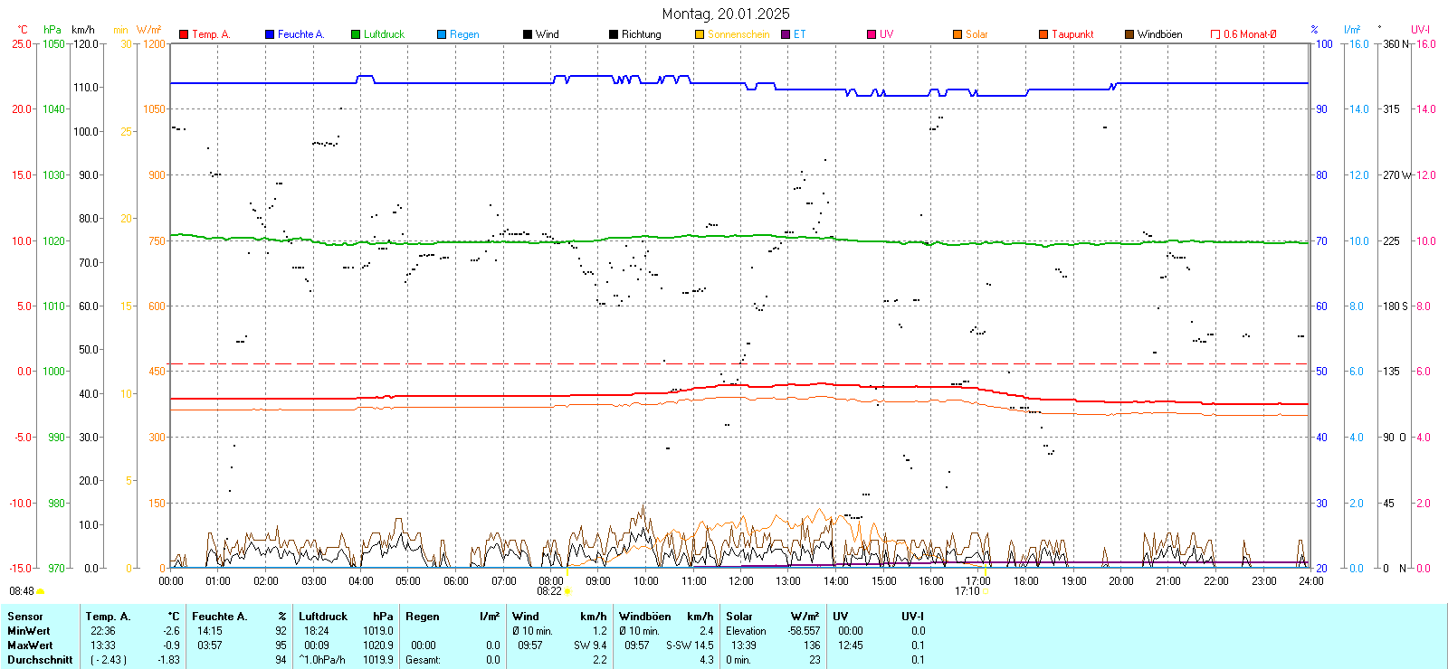Select the Regen legend label

pos(464,34)
